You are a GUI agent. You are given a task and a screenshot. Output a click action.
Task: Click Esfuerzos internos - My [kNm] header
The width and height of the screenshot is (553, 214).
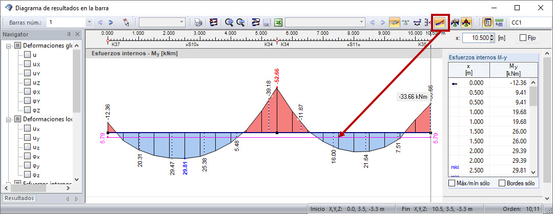(x=134, y=54)
